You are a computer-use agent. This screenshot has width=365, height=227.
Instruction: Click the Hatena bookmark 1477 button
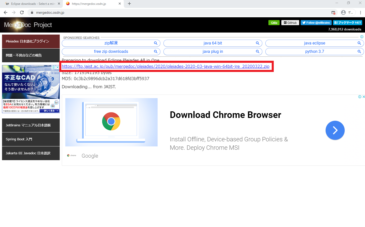pyautogui.click(x=348, y=23)
